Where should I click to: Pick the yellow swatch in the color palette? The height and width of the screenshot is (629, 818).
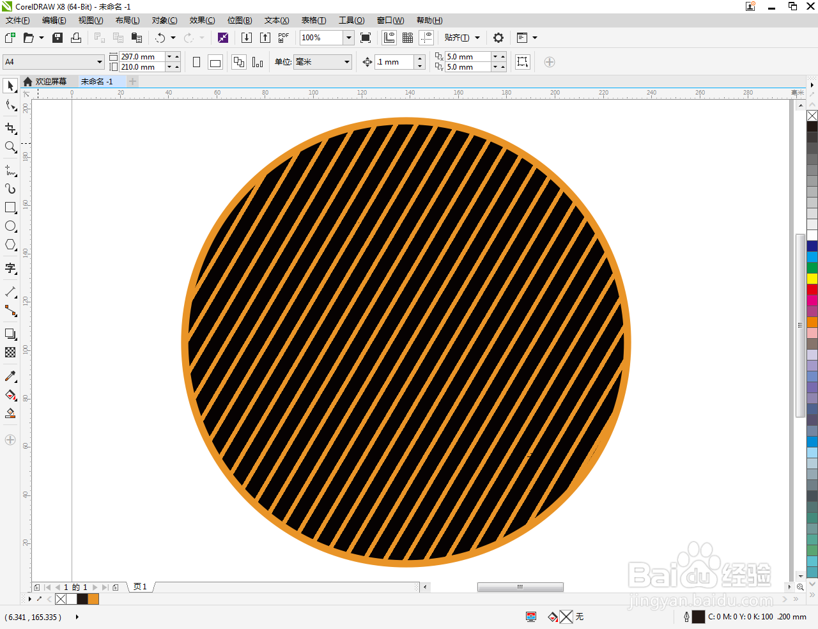coord(812,279)
